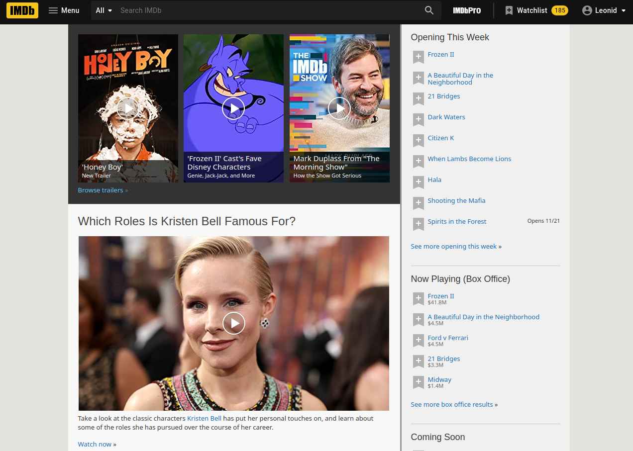Screen dimensions: 633x451
Task: Toggle Dark Waters watchlist status
Action: (x=418, y=119)
